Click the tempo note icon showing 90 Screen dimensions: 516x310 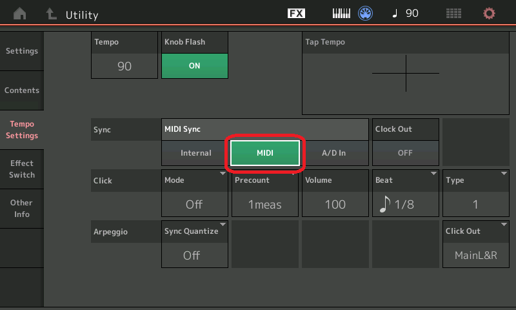[404, 14]
